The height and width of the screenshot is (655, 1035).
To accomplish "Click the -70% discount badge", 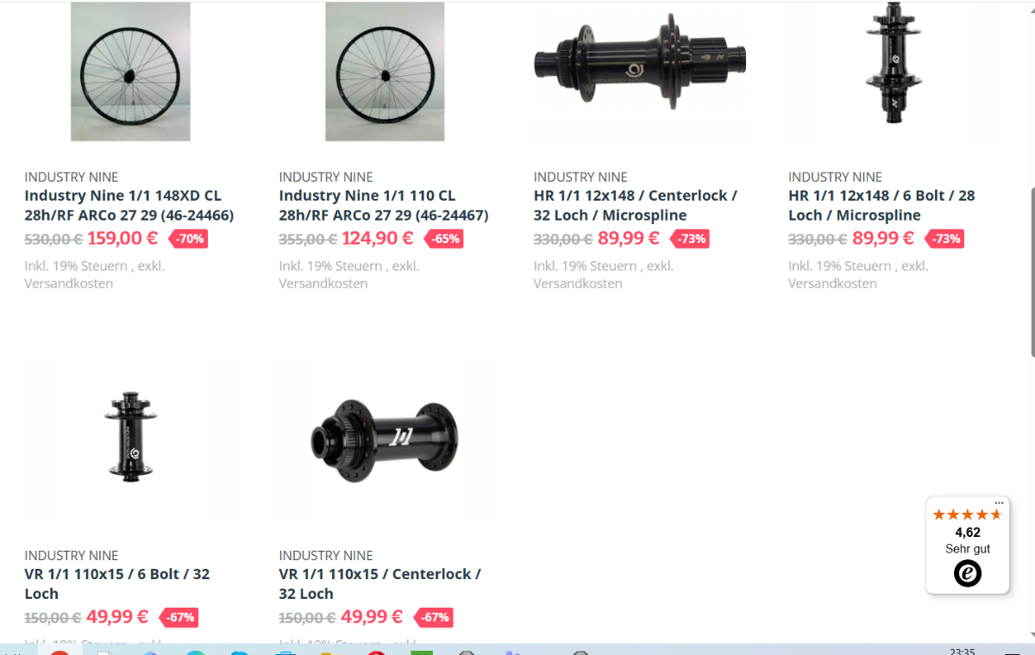I will (188, 239).
